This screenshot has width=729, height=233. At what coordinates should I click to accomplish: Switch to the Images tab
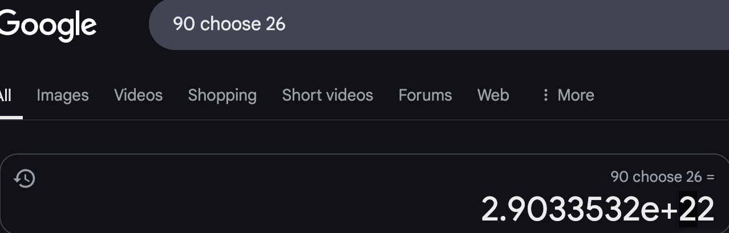(x=63, y=95)
